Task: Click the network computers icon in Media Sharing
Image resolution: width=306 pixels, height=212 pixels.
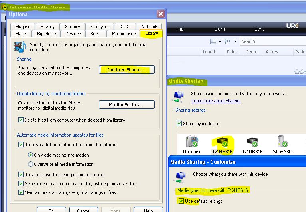Action: pyautogui.click(x=178, y=97)
